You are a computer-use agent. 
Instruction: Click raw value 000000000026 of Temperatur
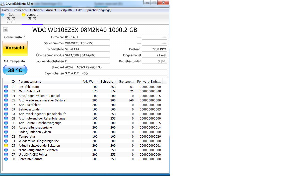[x=150, y=136]
